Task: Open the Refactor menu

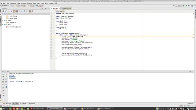Action: [29, 3]
